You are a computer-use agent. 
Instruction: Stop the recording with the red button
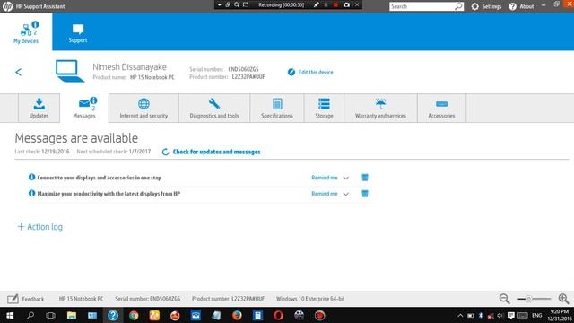click(x=335, y=4)
